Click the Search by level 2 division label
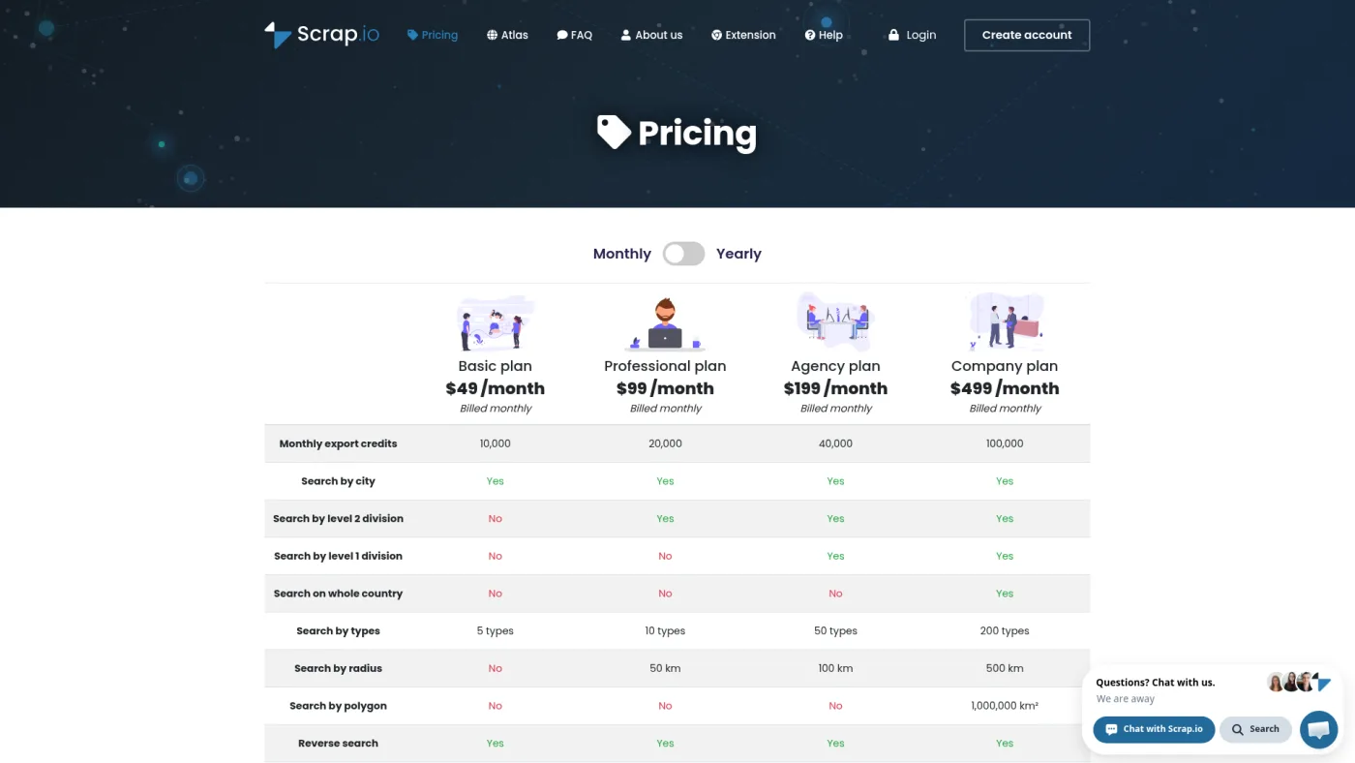 [338, 519]
